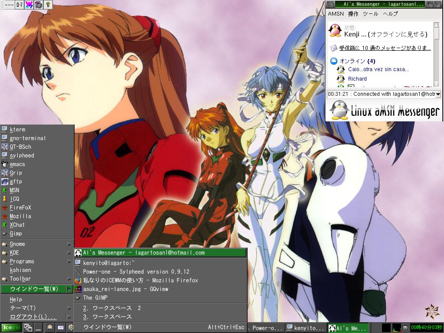Image resolution: width=444 pixels, height=333 pixels.
Task: Open the ツール menu in aMSN
Action: click(x=370, y=14)
